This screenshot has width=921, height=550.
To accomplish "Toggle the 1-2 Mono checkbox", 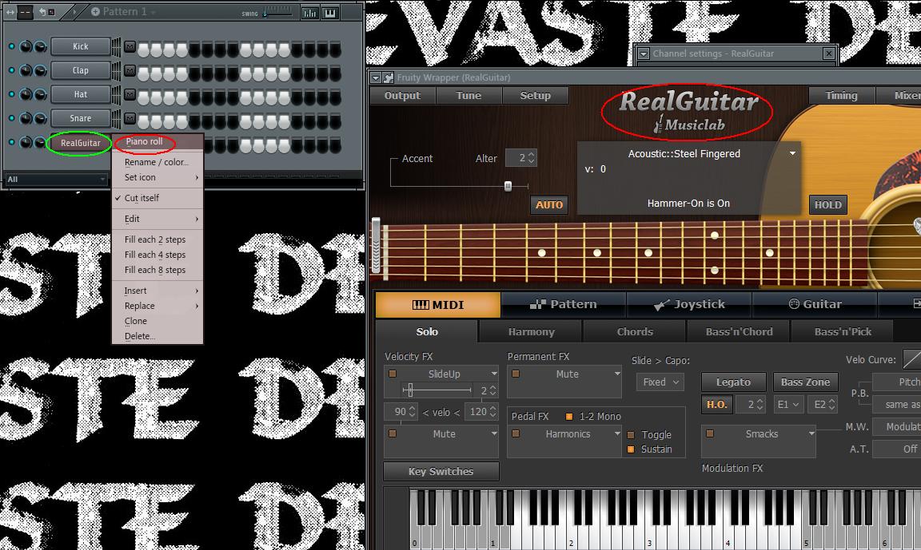I will click(x=568, y=417).
